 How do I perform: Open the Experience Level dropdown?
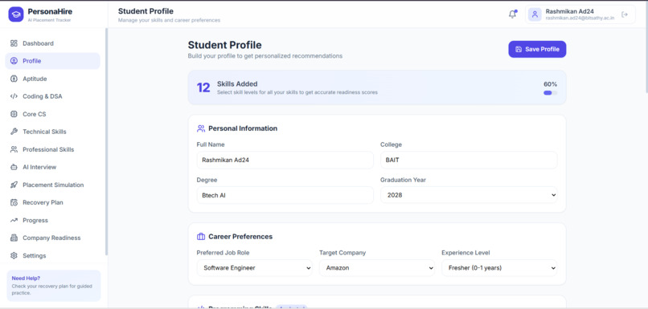[x=499, y=268]
